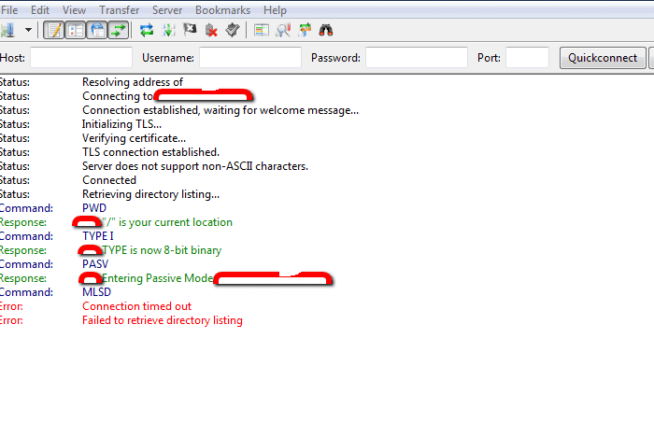Toggle the remote directory tree view
This screenshot has width=654, height=437.
[97, 30]
